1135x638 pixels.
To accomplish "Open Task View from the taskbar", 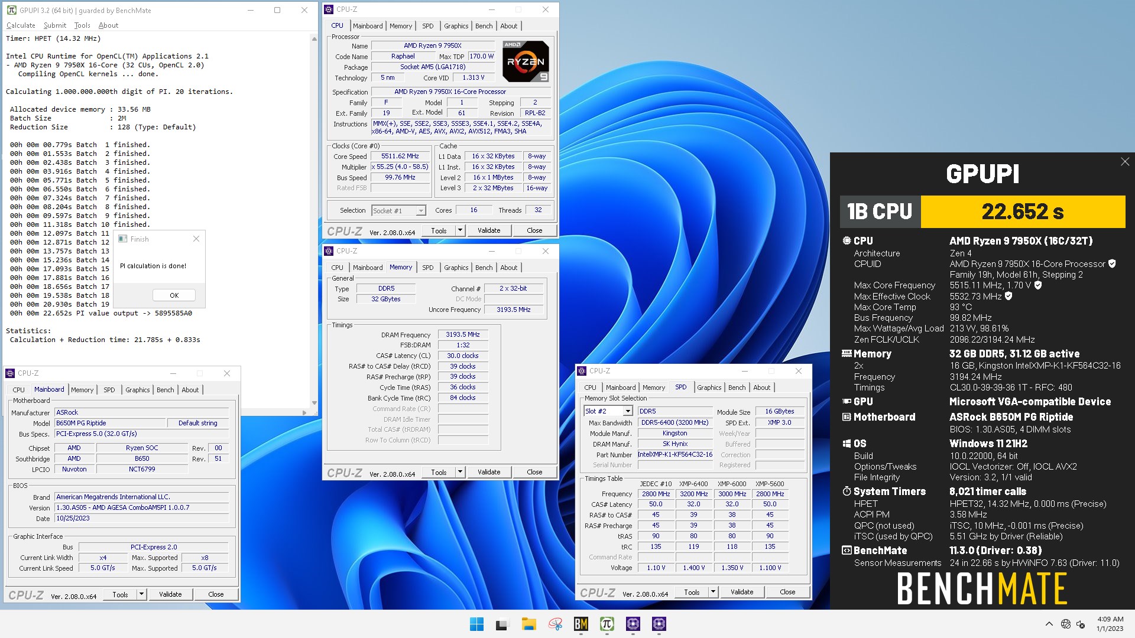I will (502, 624).
